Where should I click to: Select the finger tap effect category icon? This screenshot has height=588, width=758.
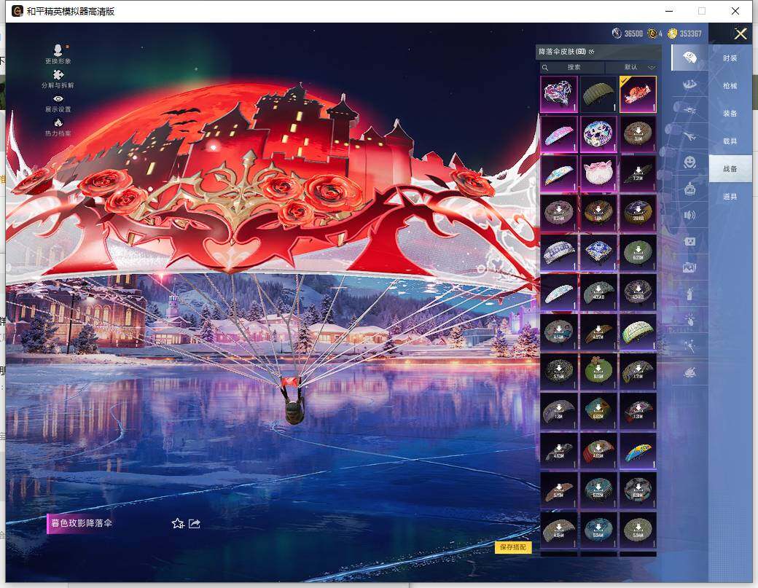689,319
